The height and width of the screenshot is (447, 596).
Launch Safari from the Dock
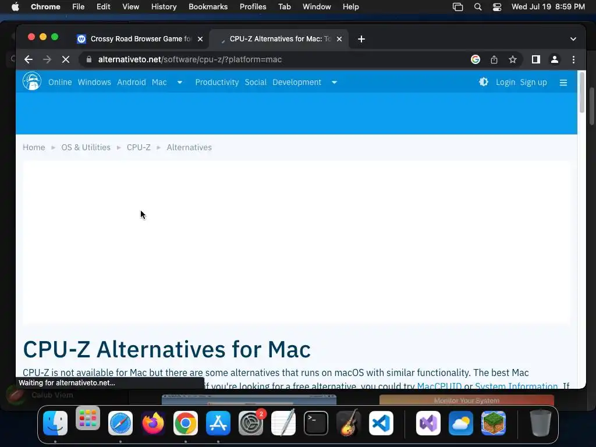tap(120, 423)
